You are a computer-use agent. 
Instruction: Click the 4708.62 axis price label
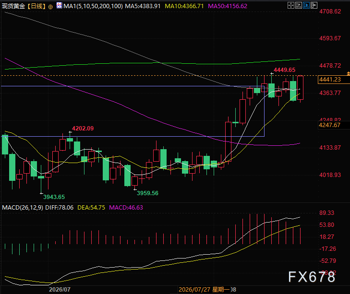330,12
